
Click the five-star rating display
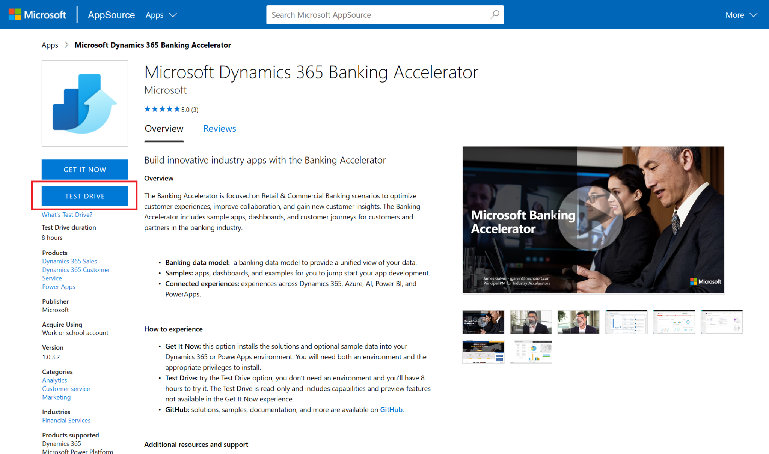click(162, 109)
